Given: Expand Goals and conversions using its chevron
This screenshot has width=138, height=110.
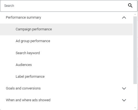Looking at the screenshot, I should tap(124, 88).
